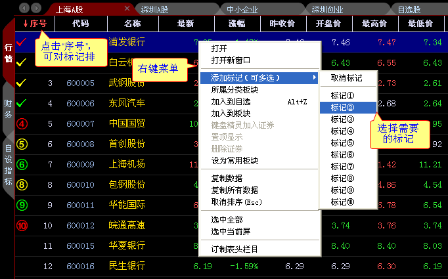This screenshot has height=279, width=448.
Task: Click the red checkmark marker on row 1
Action: pyautogui.click(x=22, y=42)
